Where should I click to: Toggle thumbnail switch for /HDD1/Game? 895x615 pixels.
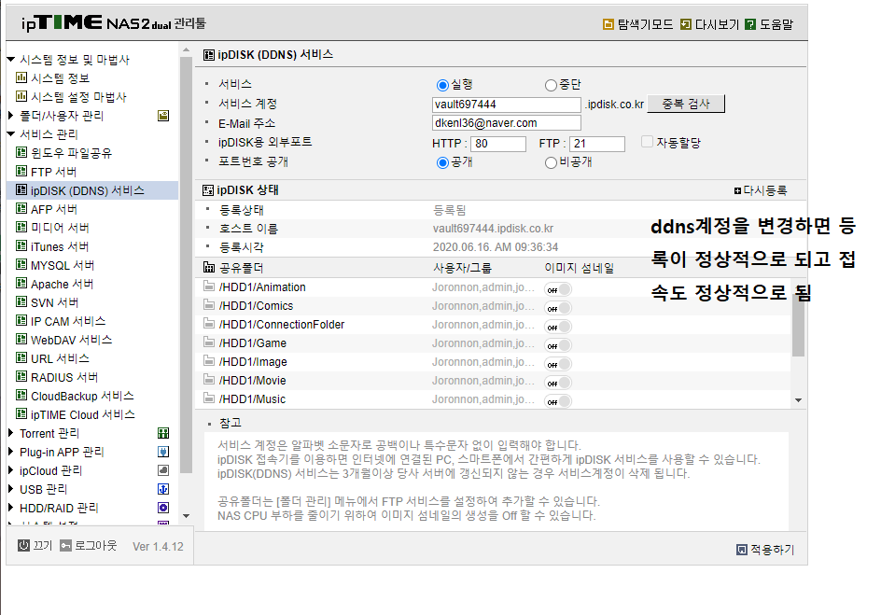point(558,345)
